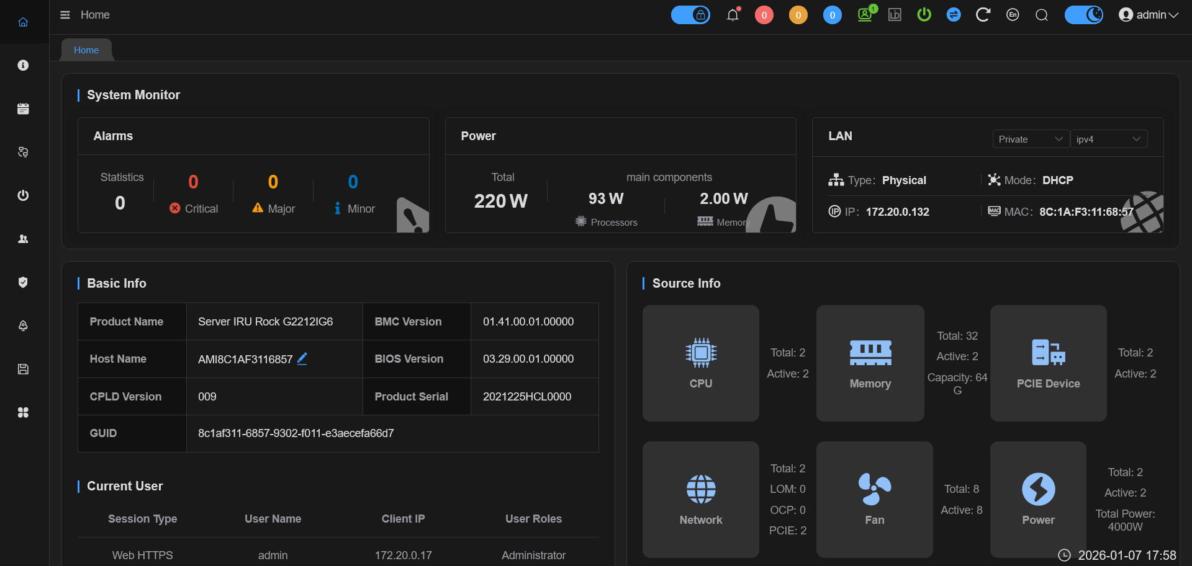The height and width of the screenshot is (566, 1192).
Task: Open the Private LAN dropdown
Action: [x=1030, y=139]
